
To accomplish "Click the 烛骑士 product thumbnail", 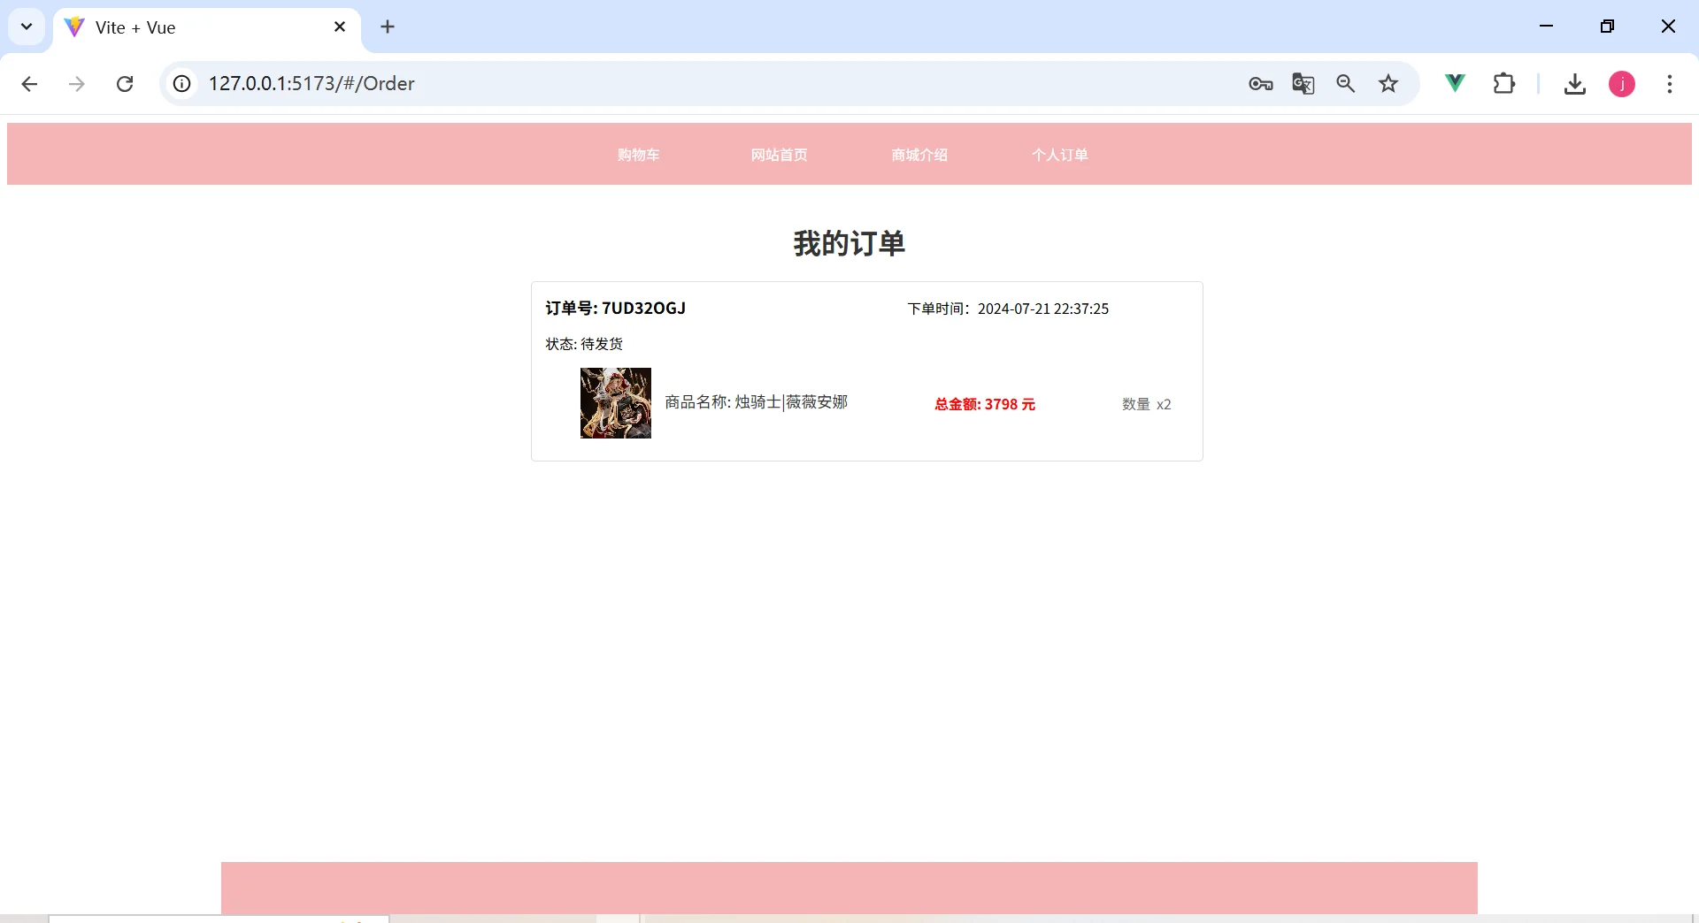I will click(x=616, y=403).
